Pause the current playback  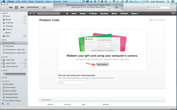coord(17,7)
